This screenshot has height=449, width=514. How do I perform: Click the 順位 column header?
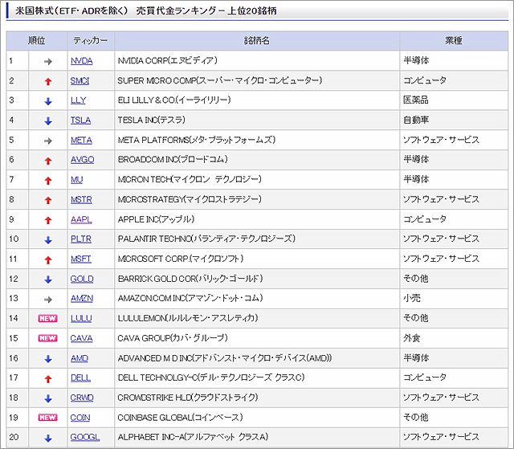tap(37, 41)
